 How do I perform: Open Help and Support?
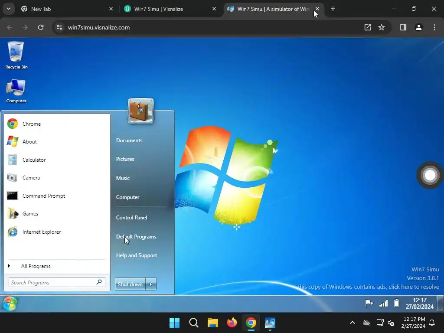[x=137, y=255]
